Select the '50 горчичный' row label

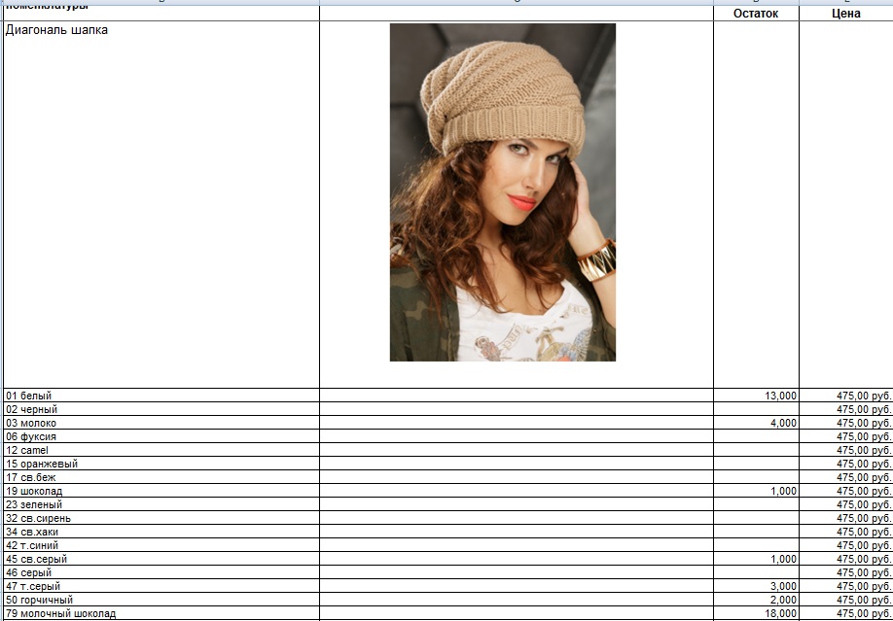[39, 601]
